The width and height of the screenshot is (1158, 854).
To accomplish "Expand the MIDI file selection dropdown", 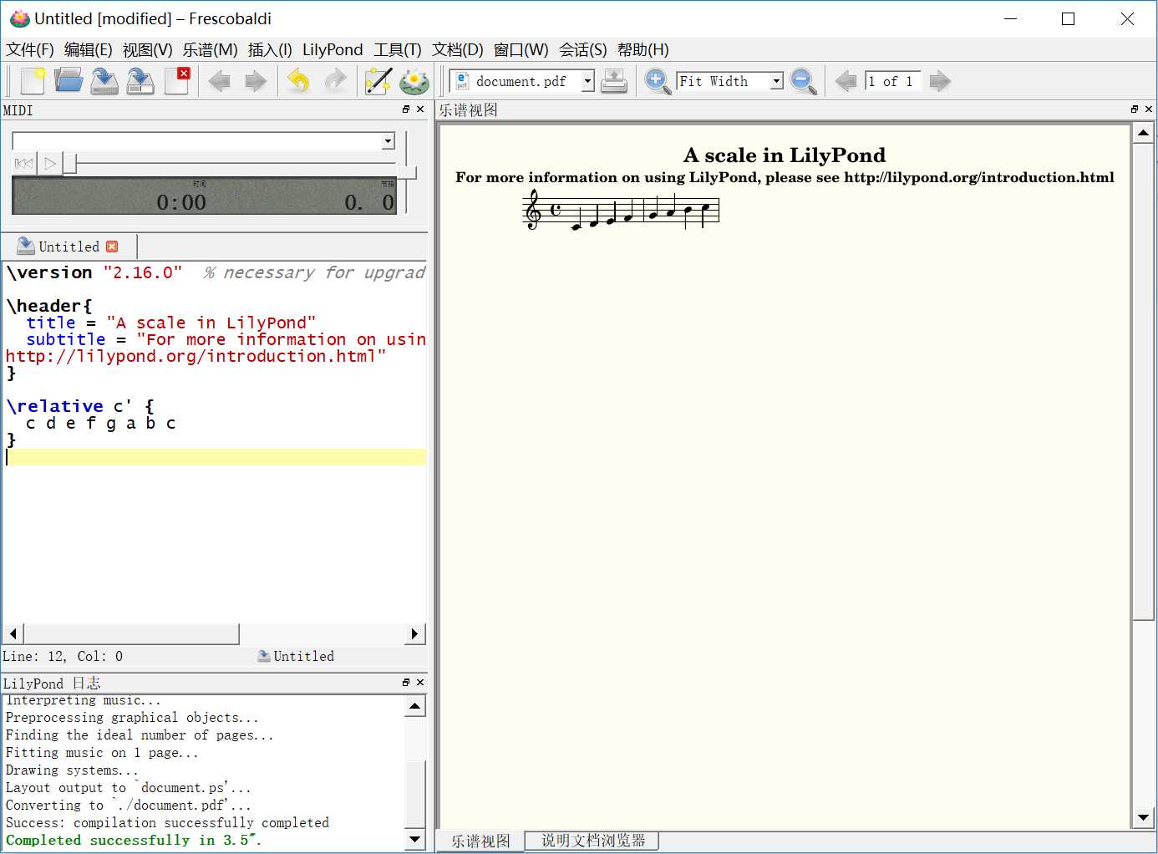I will [388, 141].
